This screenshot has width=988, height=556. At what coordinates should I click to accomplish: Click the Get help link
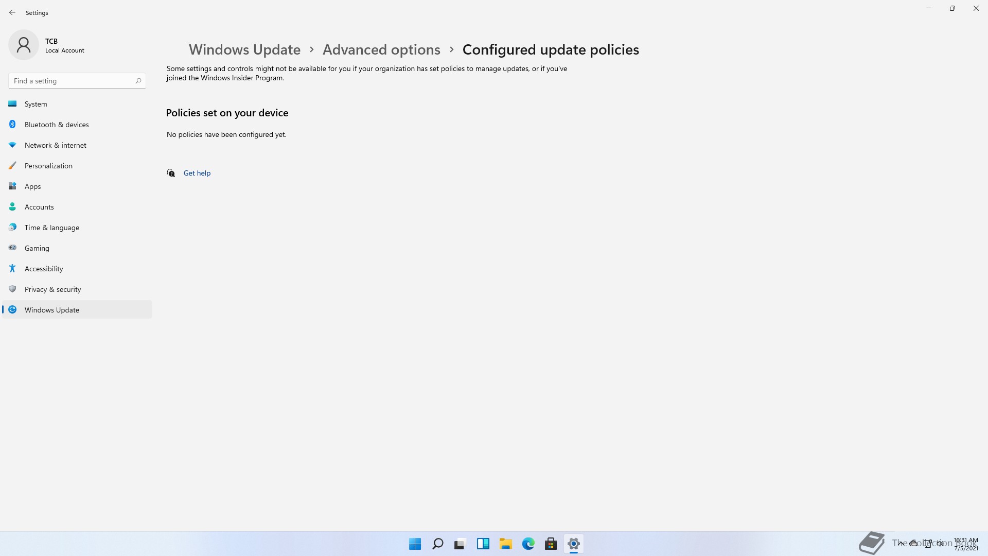(197, 173)
